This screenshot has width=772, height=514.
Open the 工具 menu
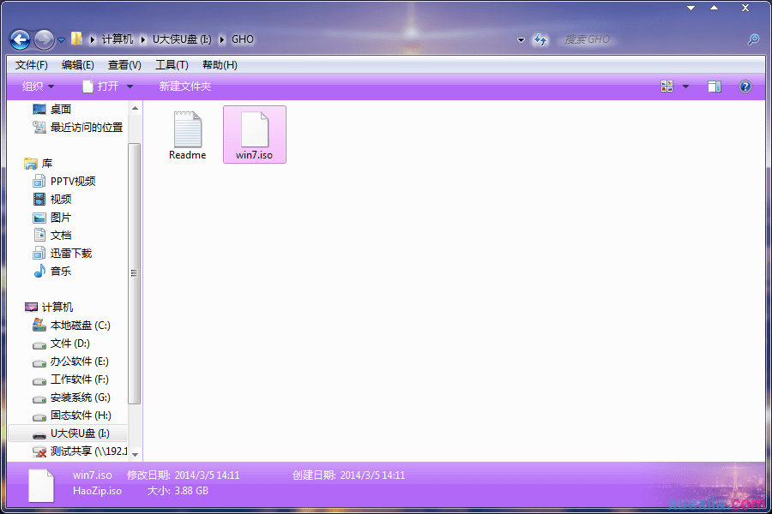[x=172, y=64]
